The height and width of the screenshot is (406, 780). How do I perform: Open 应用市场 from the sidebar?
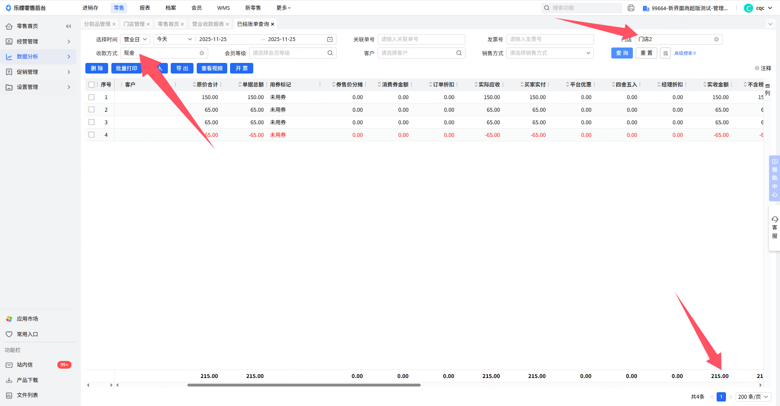27,319
